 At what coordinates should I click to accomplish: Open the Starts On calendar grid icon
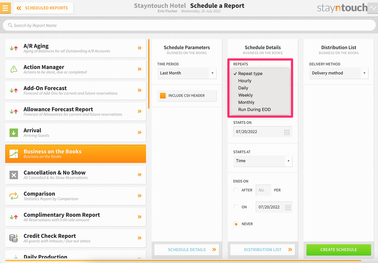287,132
